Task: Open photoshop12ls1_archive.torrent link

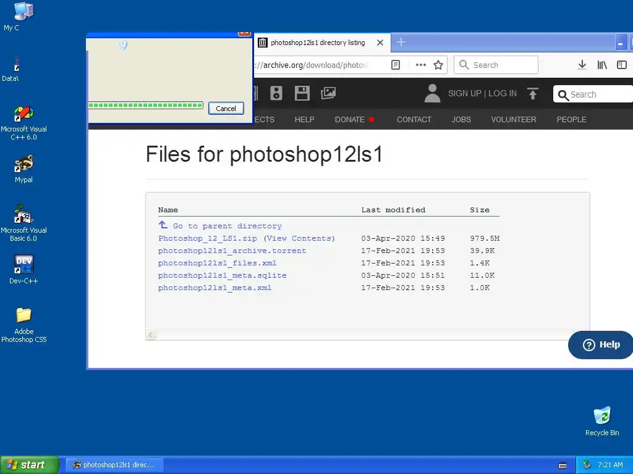Action: 232,251
